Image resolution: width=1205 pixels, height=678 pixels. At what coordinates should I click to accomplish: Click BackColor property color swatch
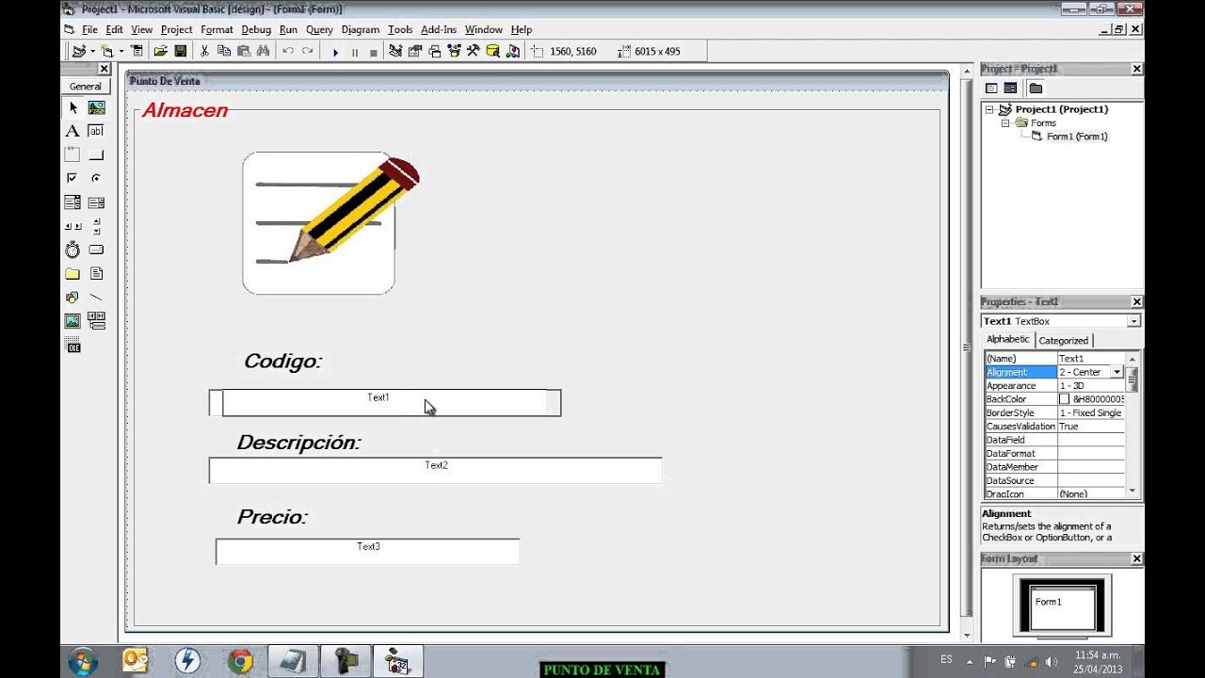point(1064,399)
